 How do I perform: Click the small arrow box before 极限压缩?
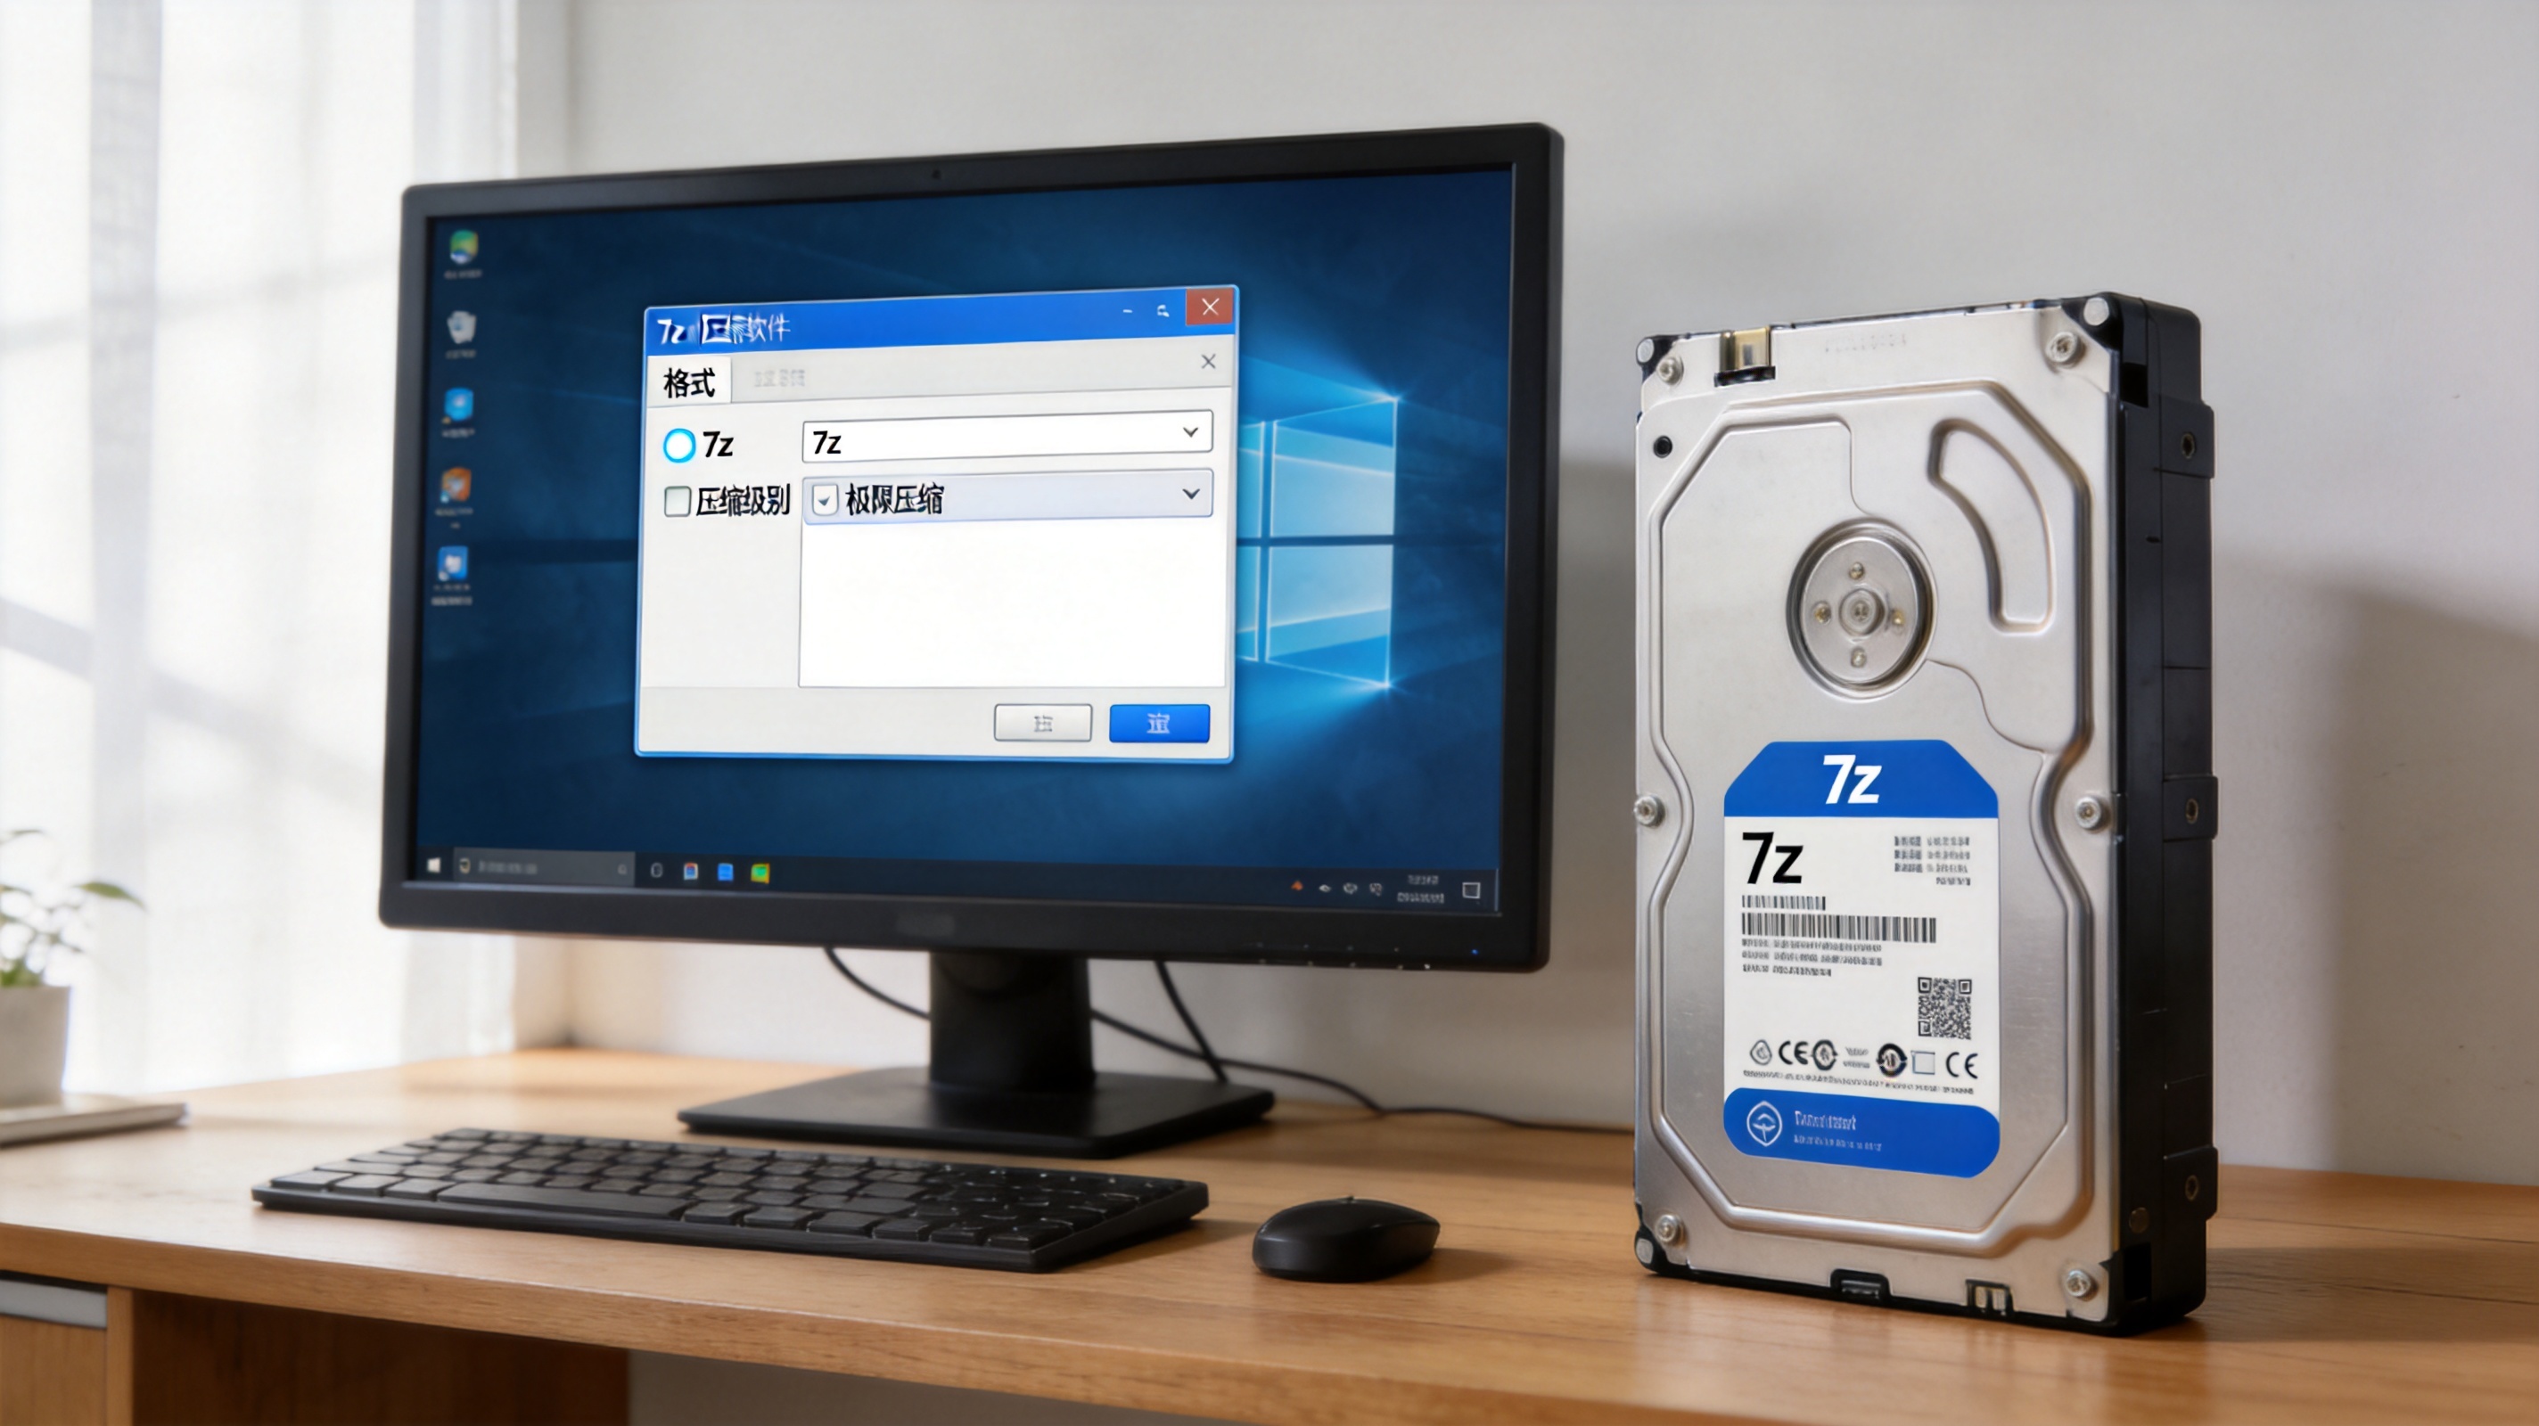(x=825, y=500)
